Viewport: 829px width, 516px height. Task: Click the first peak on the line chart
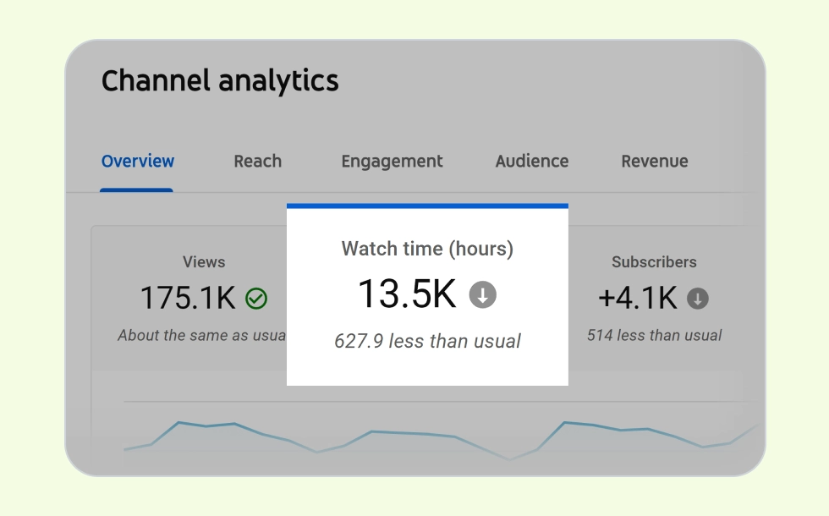click(x=178, y=422)
